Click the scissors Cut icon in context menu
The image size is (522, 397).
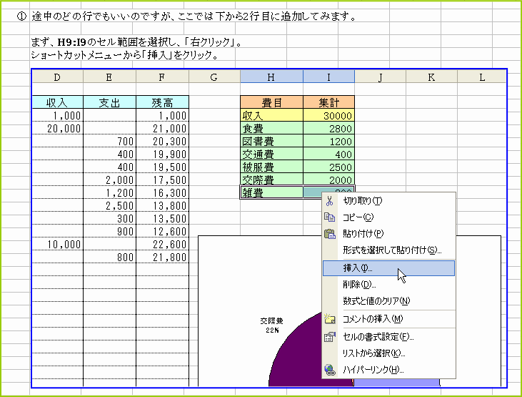click(330, 201)
